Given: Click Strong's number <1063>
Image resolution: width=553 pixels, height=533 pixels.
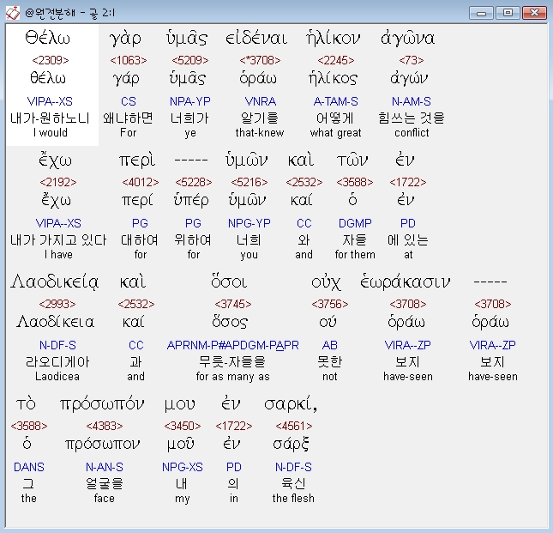Looking at the screenshot, I should (129, 60).
